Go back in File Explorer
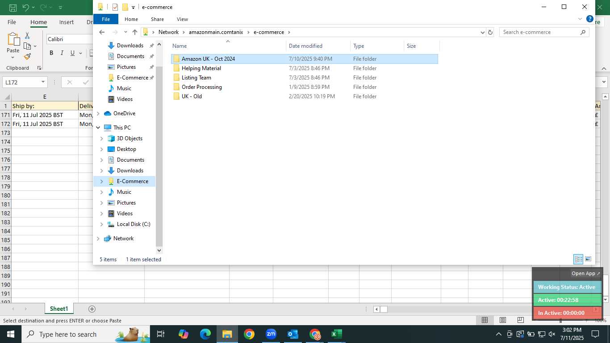The image size is (610, 343). (x=102, y=32)
